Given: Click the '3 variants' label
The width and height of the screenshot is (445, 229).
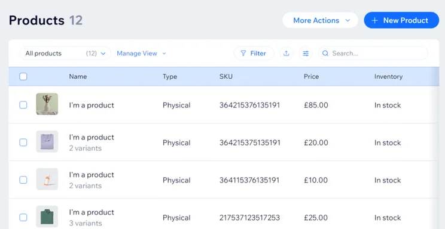Looking at the screenshot, I should coord(86,223).
